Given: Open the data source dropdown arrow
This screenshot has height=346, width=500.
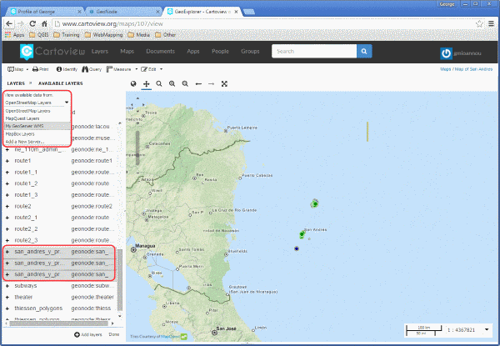Looking at the screenshot, I should point(67,103).
